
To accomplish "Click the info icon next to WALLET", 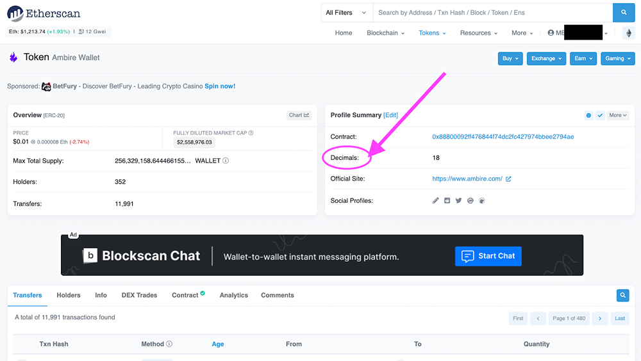I will point(226,161).
